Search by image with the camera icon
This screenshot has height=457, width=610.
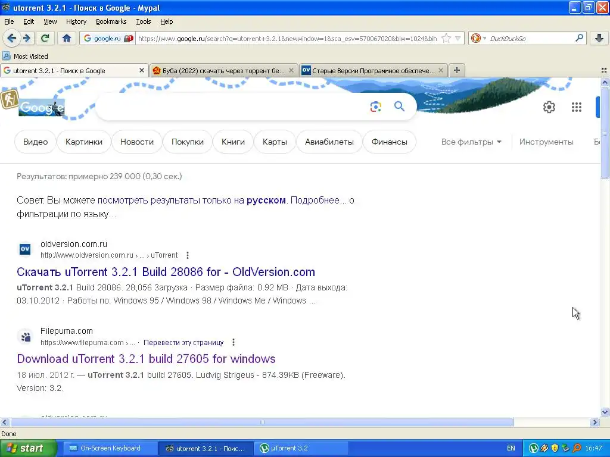coord(375,107)
